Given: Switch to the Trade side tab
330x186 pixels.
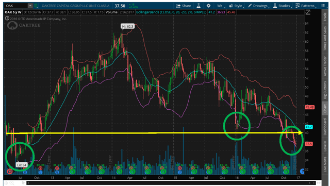Looking at the screenshot, I should tap(325, 16).
